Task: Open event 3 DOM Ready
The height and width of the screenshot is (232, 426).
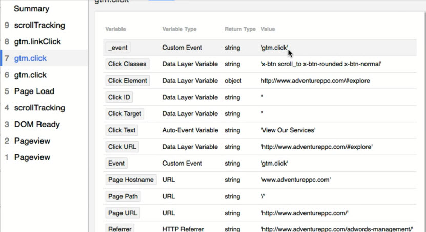Action: [x=37, y=124]
